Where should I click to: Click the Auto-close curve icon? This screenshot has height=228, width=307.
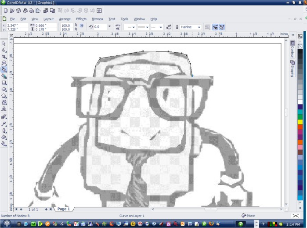(169, 27)
